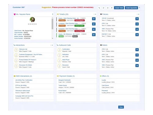Go to previous page of Interactions
The height and width of the screenshot is (115, 153).
coord(51,45)
